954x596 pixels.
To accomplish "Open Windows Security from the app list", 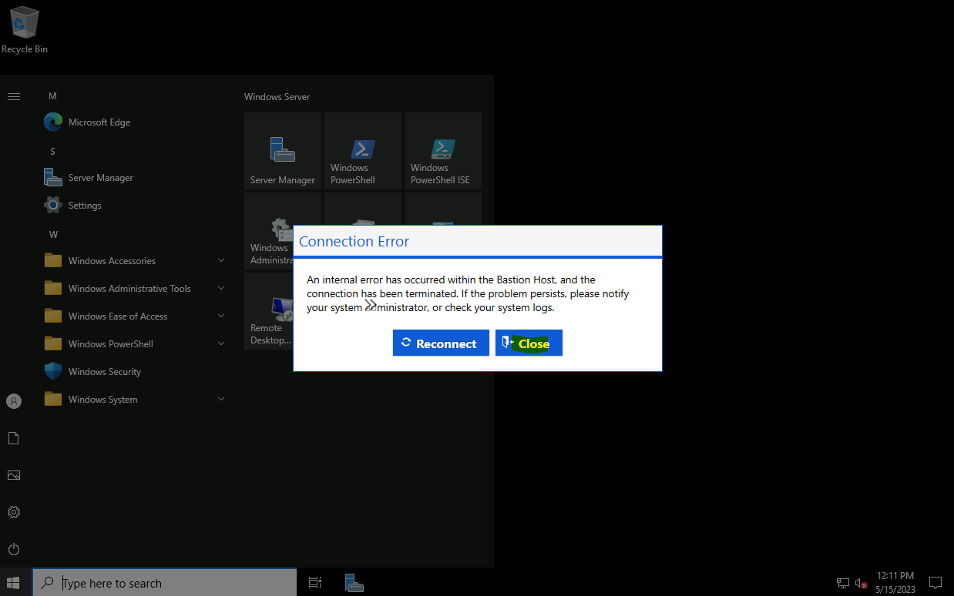I will click(135, 371).
